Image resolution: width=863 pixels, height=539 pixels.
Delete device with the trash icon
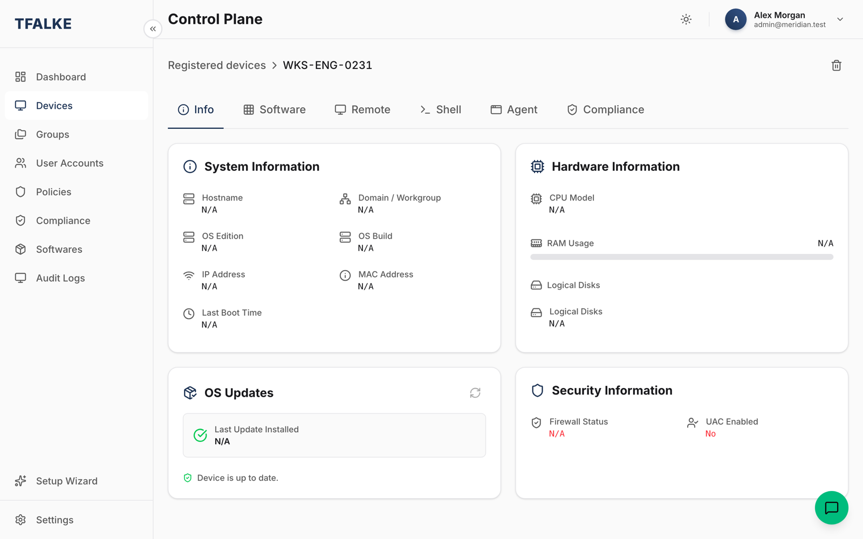[837, 65]
